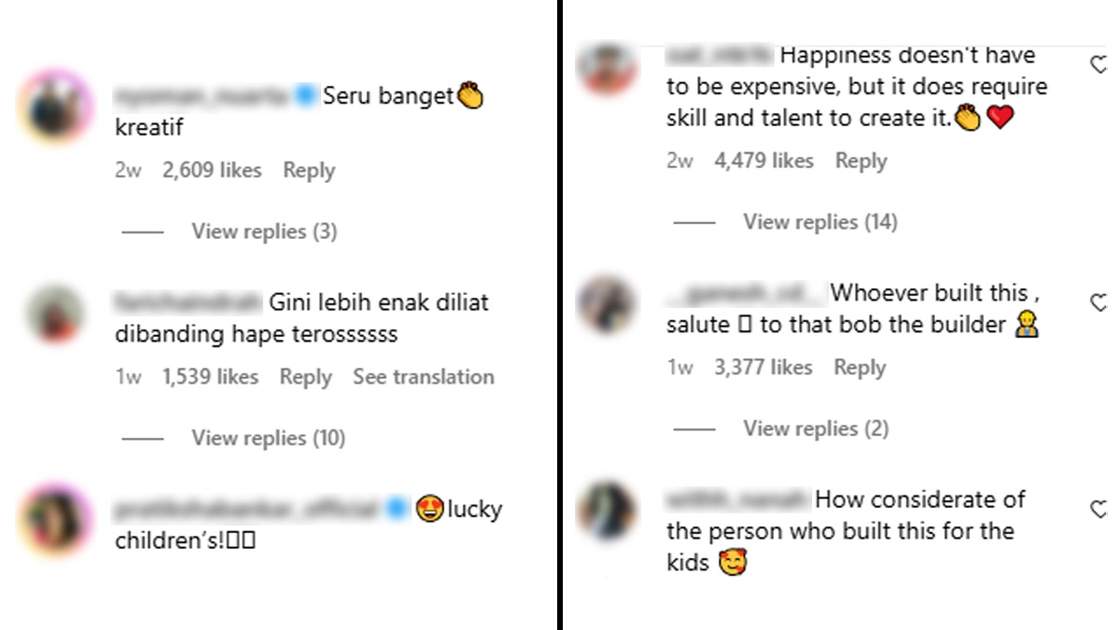Reply to the 'Gini lebih enak' comment
The height and width of the screenshot is (630, 1120).
305,377
